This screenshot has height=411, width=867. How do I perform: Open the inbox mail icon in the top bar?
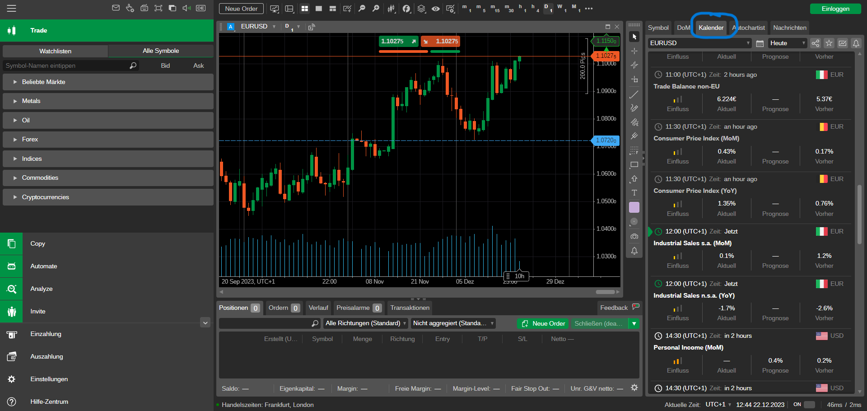click(x=116, y=8)
